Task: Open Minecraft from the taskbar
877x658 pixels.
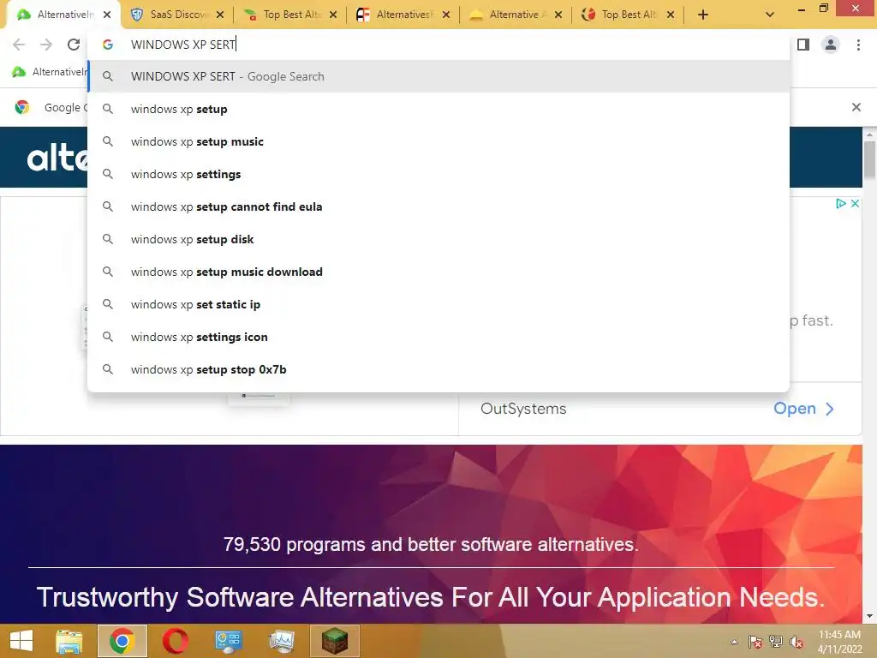Action: (335, 641)
